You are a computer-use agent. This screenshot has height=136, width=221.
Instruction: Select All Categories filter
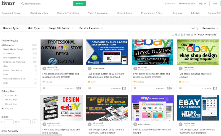(8, 45)
